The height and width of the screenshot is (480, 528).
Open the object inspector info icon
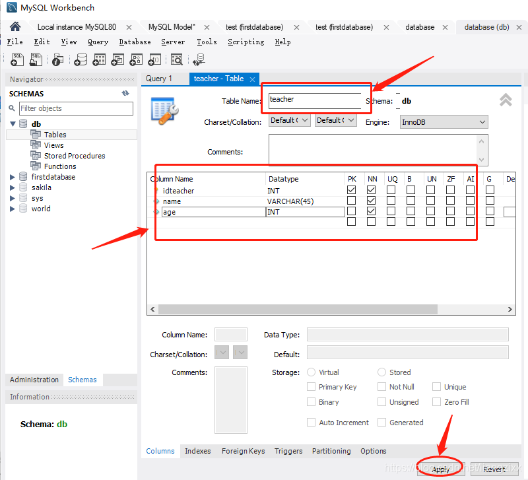click(57, 59)
